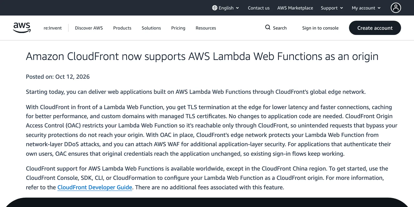Click the 'Posted on: Oct 12, 2026' text
Image resolution: width=414 pixels, height=207 pixels.
58,77
